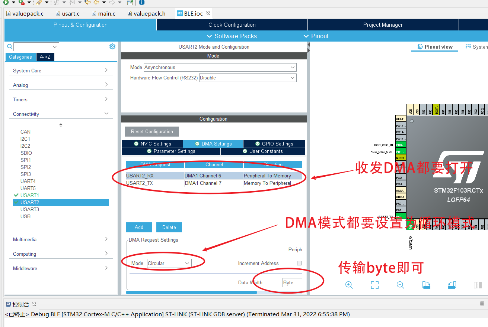Click the Pin Editor toolbar icon

(x=130, y=2)
